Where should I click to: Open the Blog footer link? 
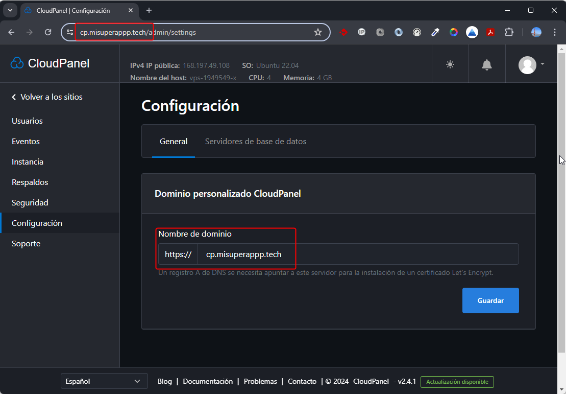pyautogui.click(x=165, y=381)
